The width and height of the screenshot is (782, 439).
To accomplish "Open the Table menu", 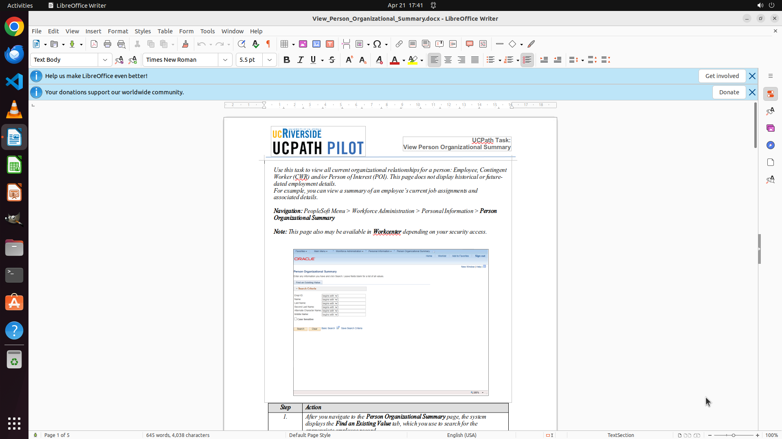I will point(165,31).
